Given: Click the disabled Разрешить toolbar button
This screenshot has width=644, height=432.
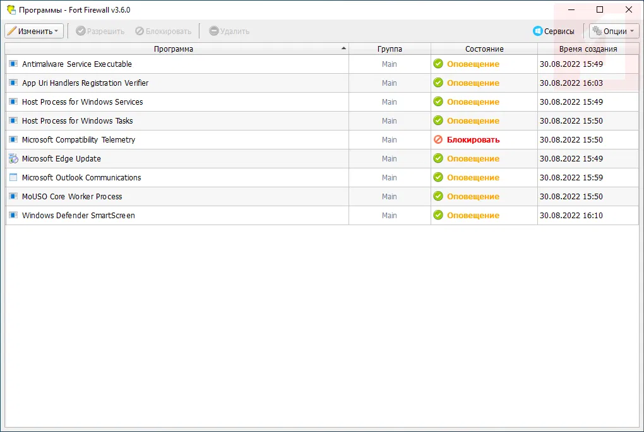Looking at the screenshot, I should (100, 31).
